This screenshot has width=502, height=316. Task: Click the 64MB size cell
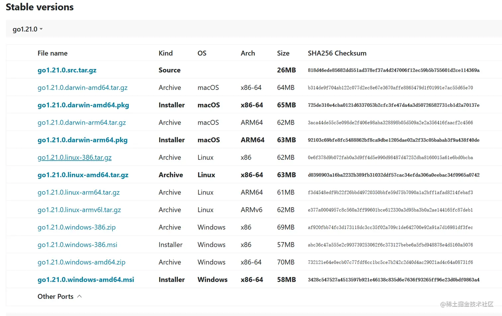point(286,88)
